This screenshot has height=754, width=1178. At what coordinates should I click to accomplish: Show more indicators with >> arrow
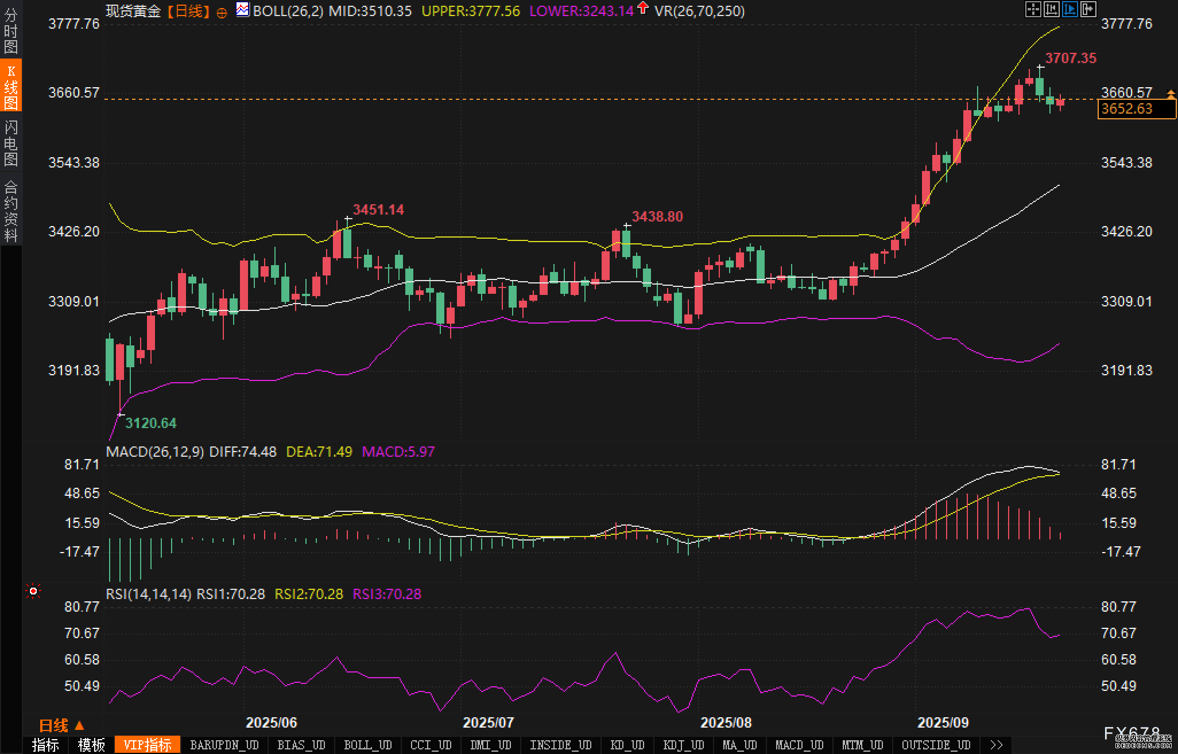tap(997, 745)
